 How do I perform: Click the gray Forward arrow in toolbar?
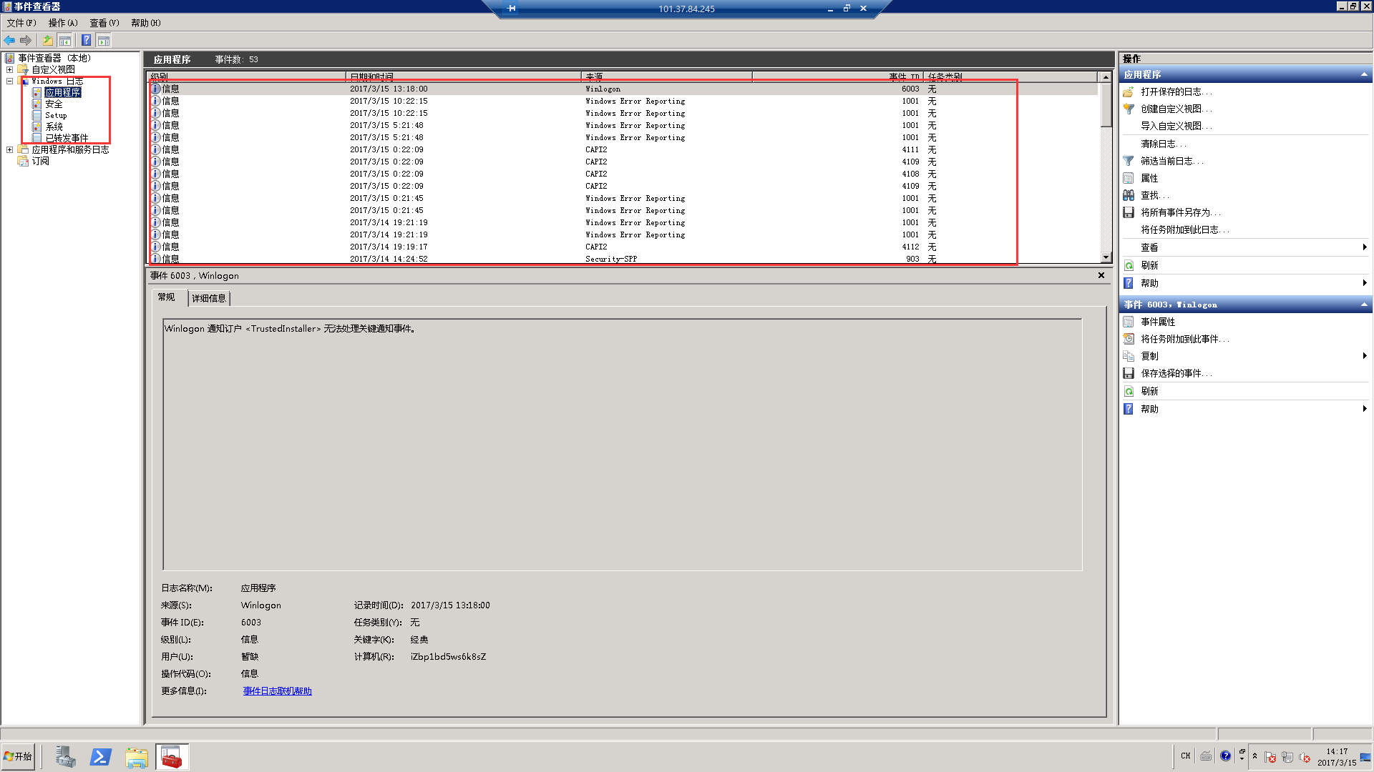[x=26, y=40]
